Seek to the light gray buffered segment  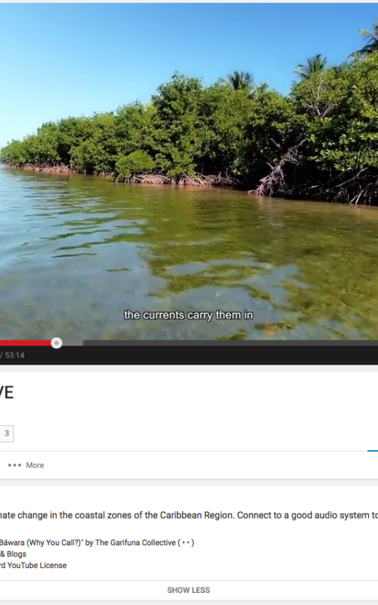[73, 343]
